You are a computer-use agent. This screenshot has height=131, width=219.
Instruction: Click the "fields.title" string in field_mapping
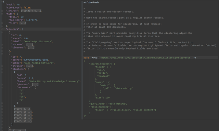pos(121,110)
